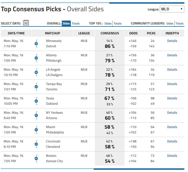Open the League dropdown showing MLB
Screen dimensions: 188x172
point(172,9)
